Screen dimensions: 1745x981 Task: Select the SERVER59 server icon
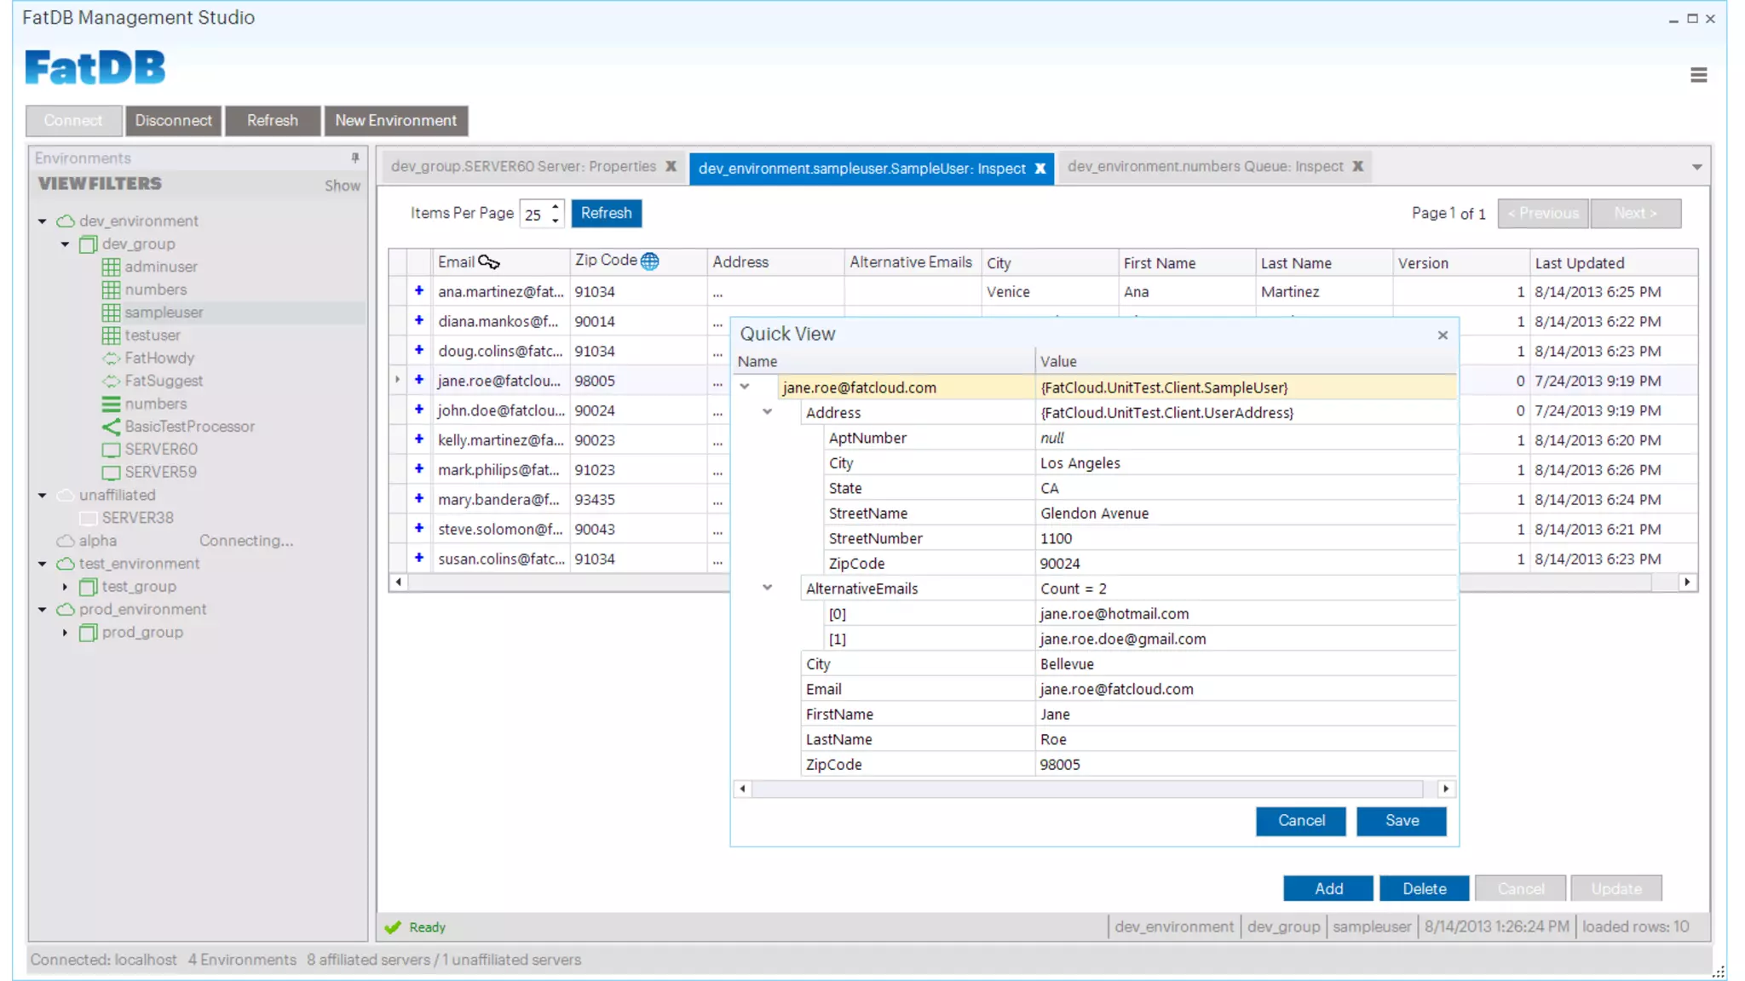(111, 472)
